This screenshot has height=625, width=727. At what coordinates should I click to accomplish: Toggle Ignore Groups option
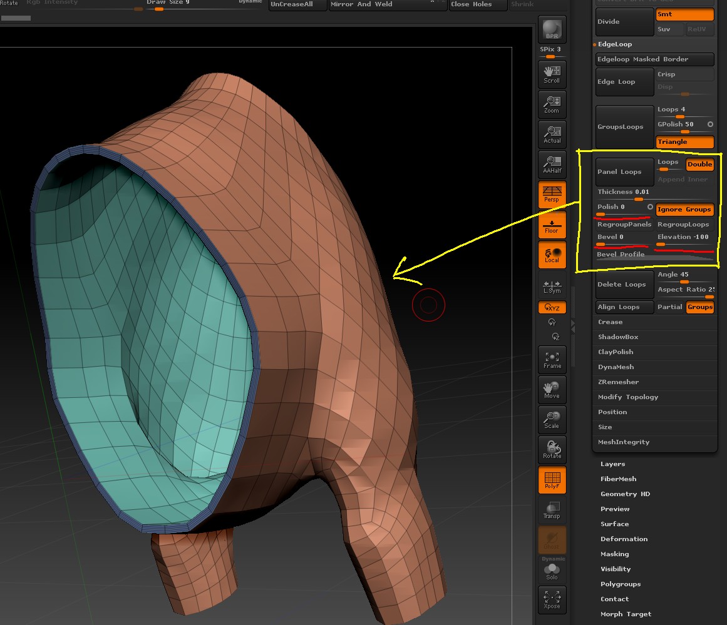click(x=684, y=210)
